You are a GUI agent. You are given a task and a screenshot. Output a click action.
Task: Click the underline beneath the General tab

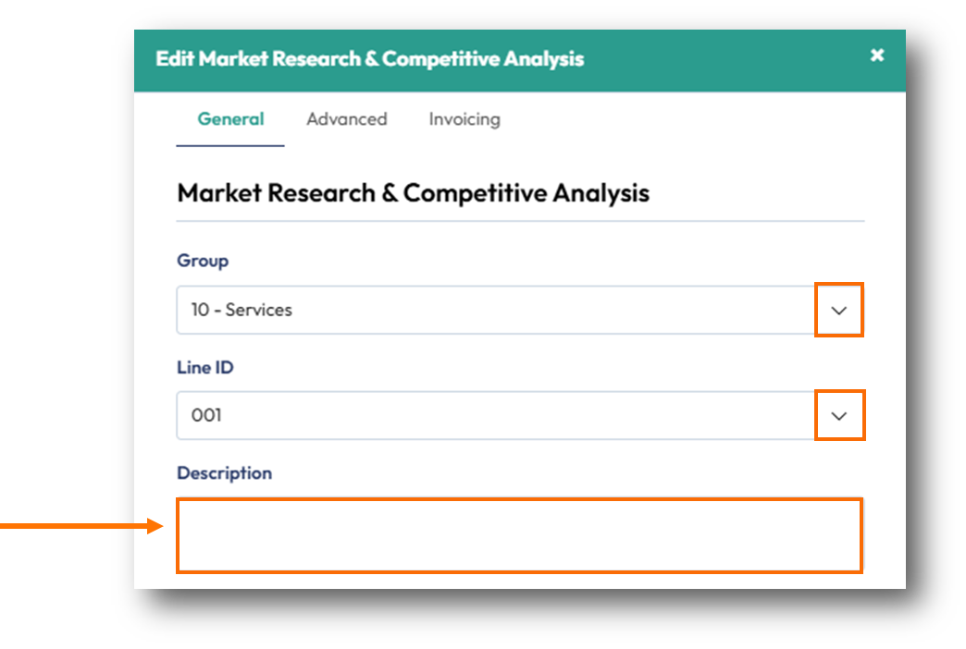coord(230,146)
